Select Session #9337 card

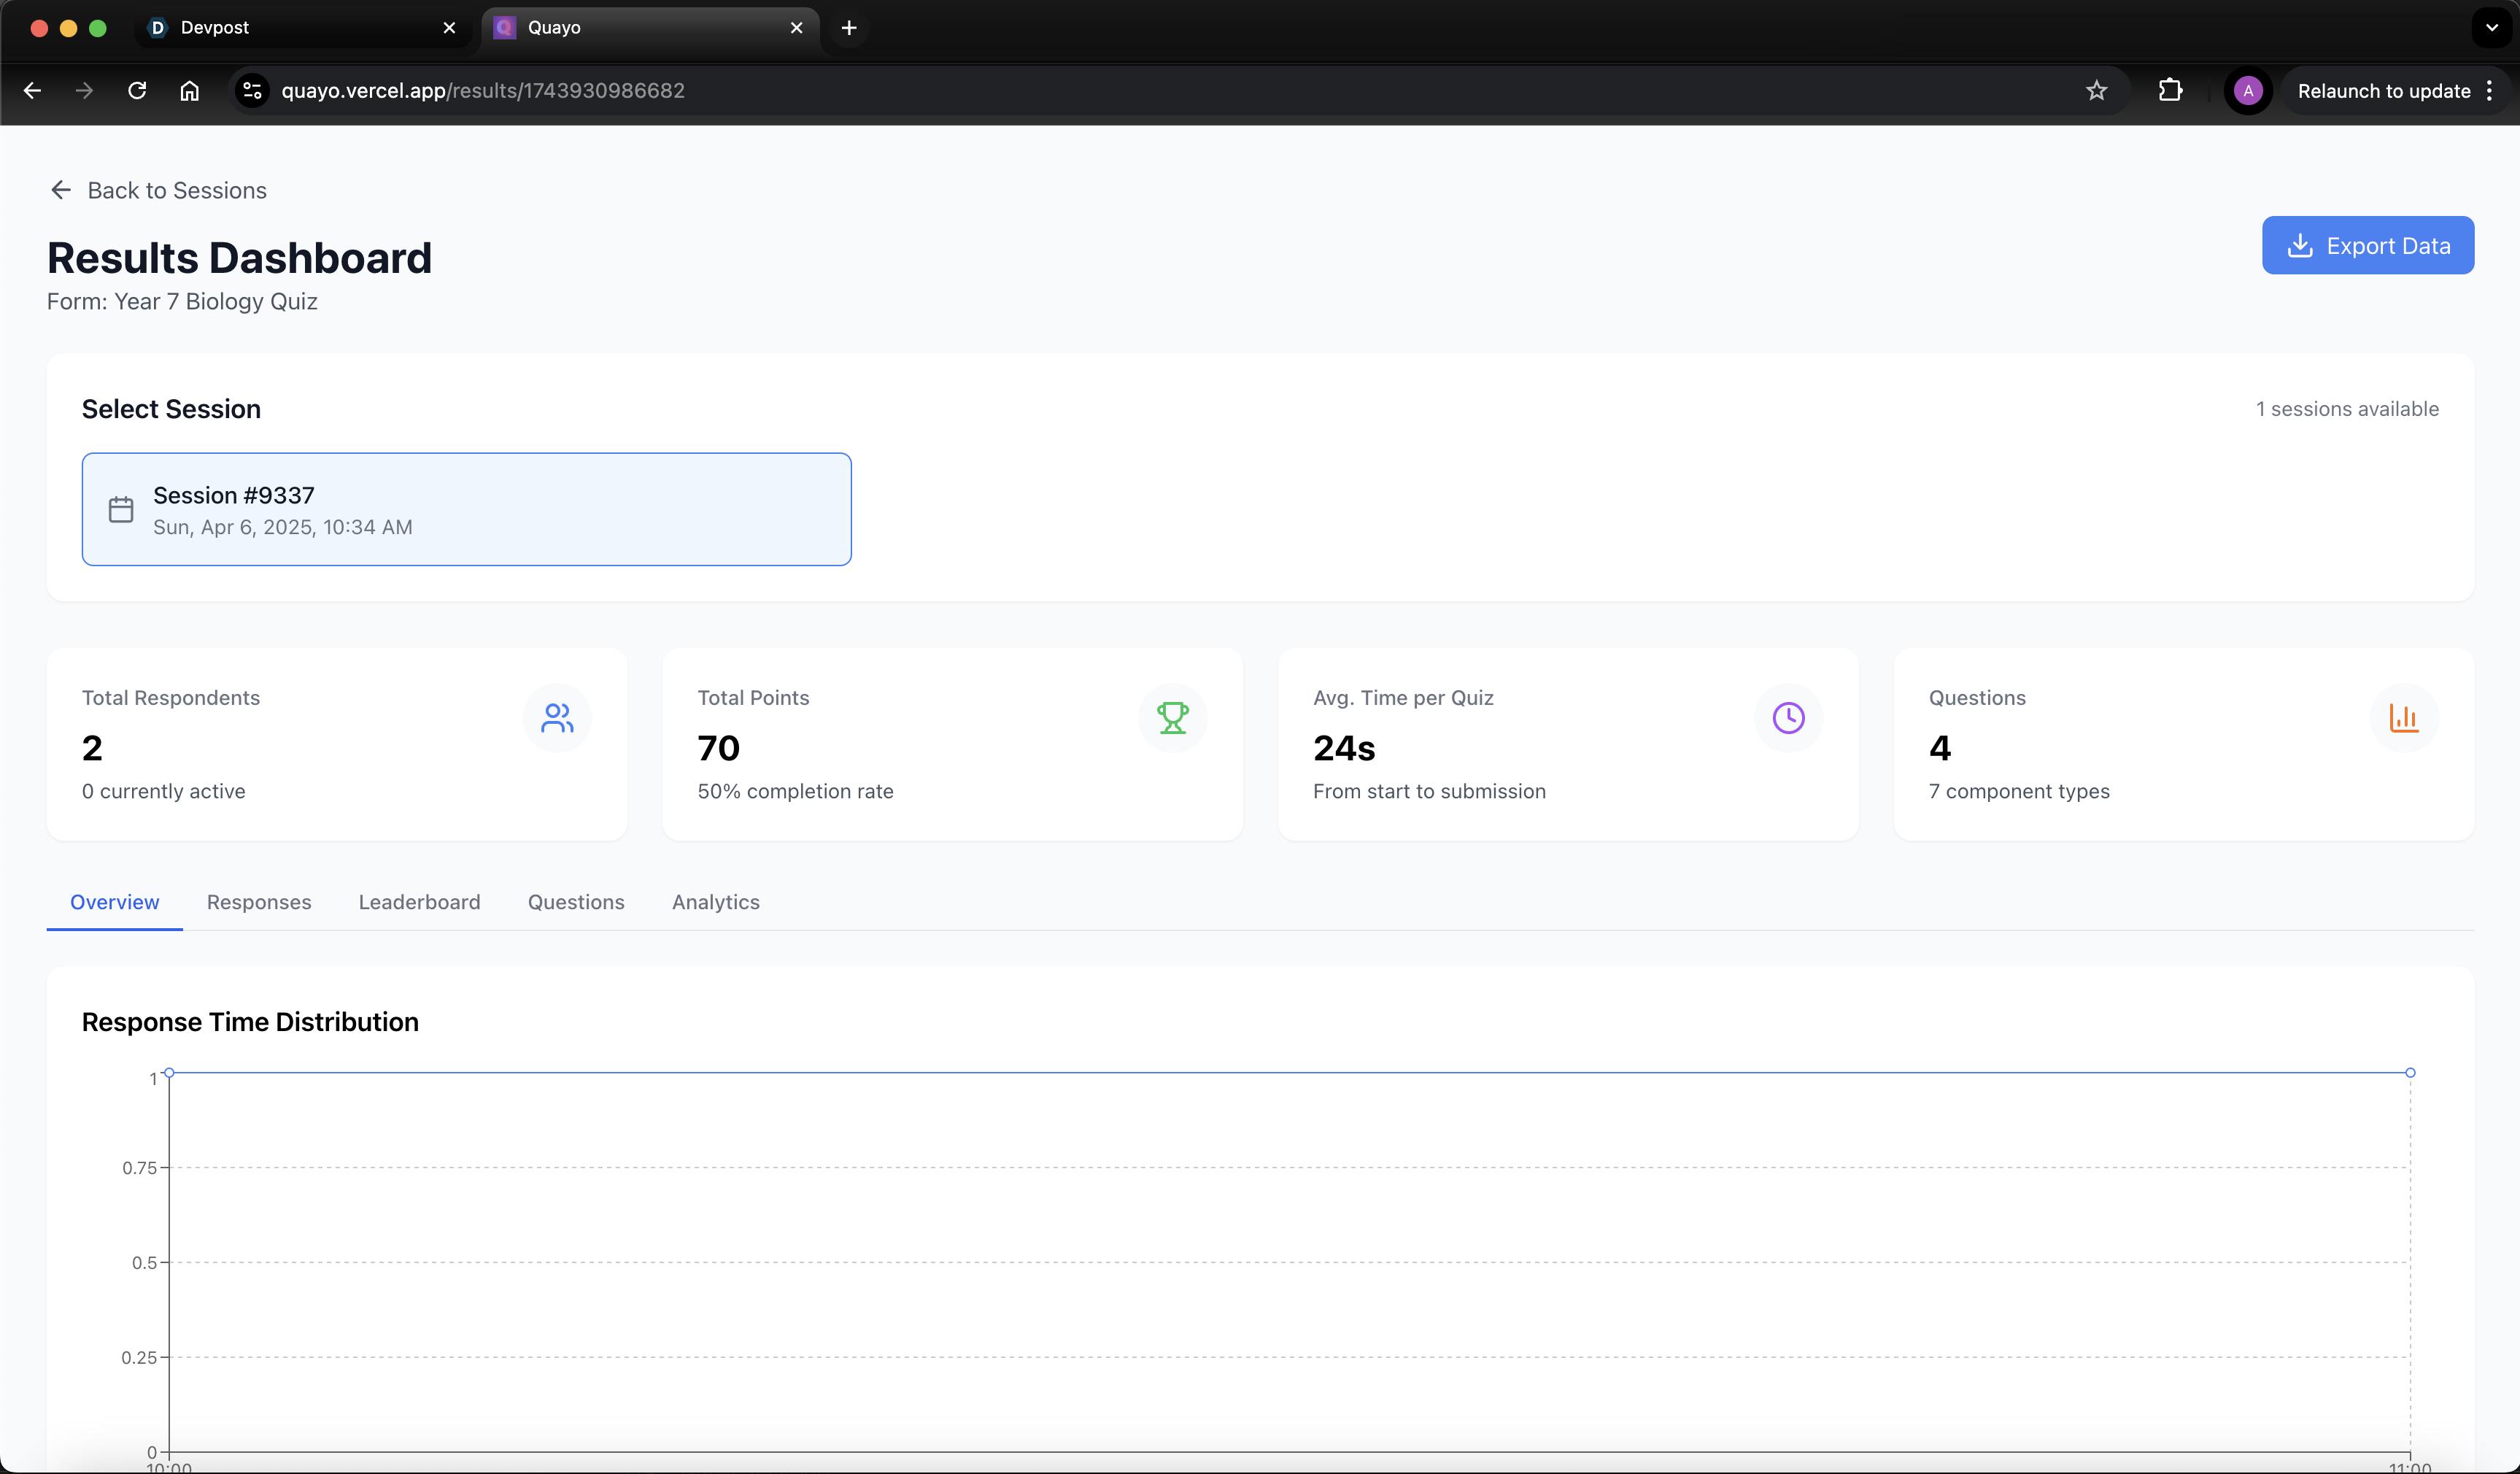tap(466, 509)
